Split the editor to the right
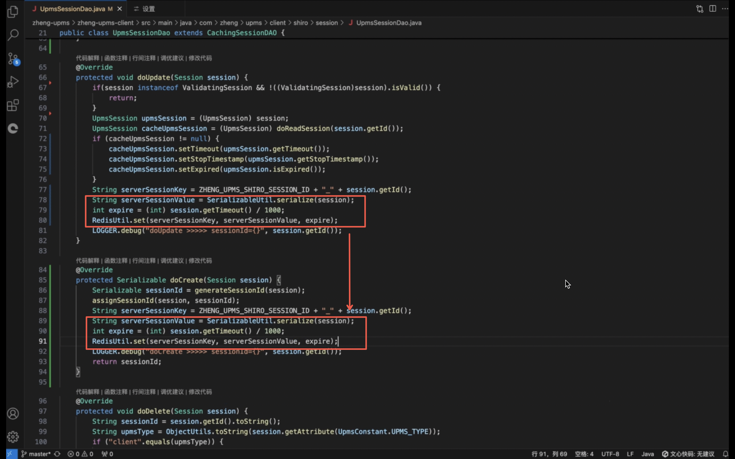This screenshot has height=459, width=735. pos(713,9)
